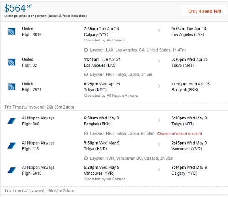Click arrow between Tokyo NRT and Bangkok
This screenshot has width=228, height=197.
pyautogui.click(x=159, y=86)
